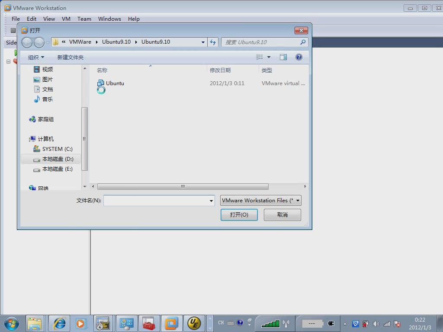Click the CH language indicator

click(221, 322)
